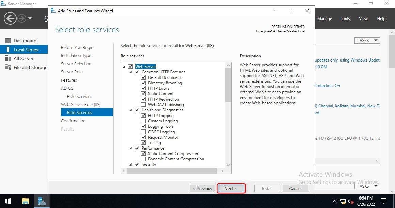Viewport: 395px width, 208px height.
Task: Go to Features step
Action: [69, 80]
